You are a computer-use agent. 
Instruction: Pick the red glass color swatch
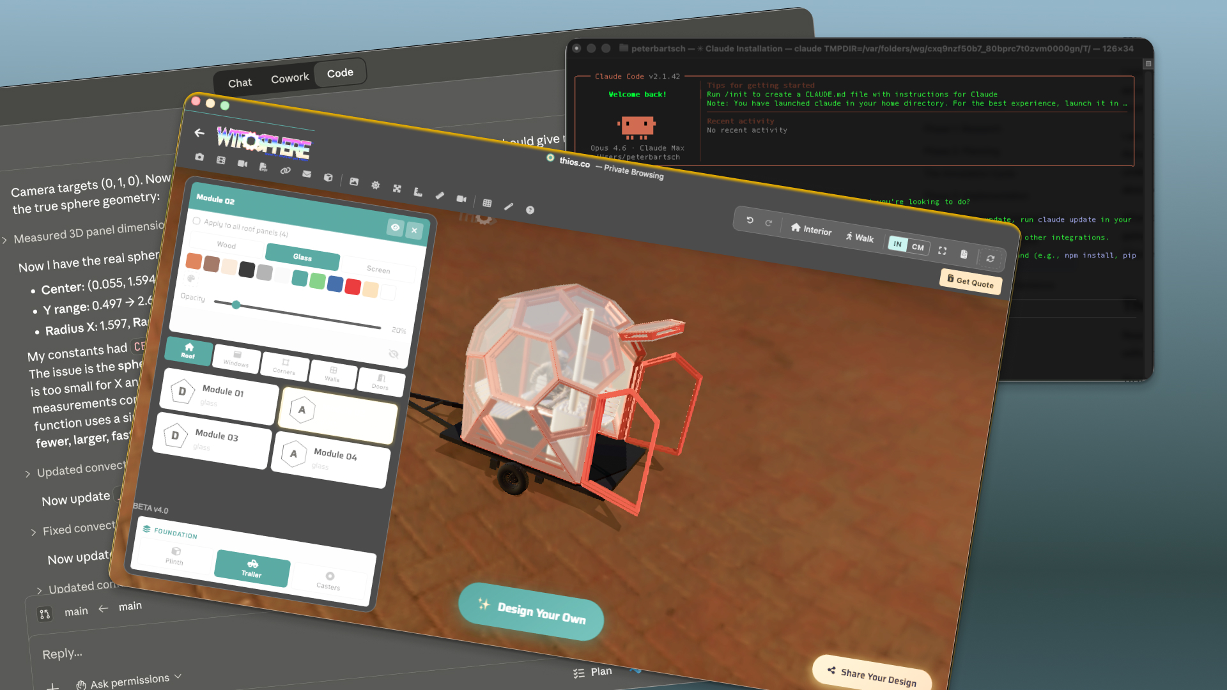[352, 287]
